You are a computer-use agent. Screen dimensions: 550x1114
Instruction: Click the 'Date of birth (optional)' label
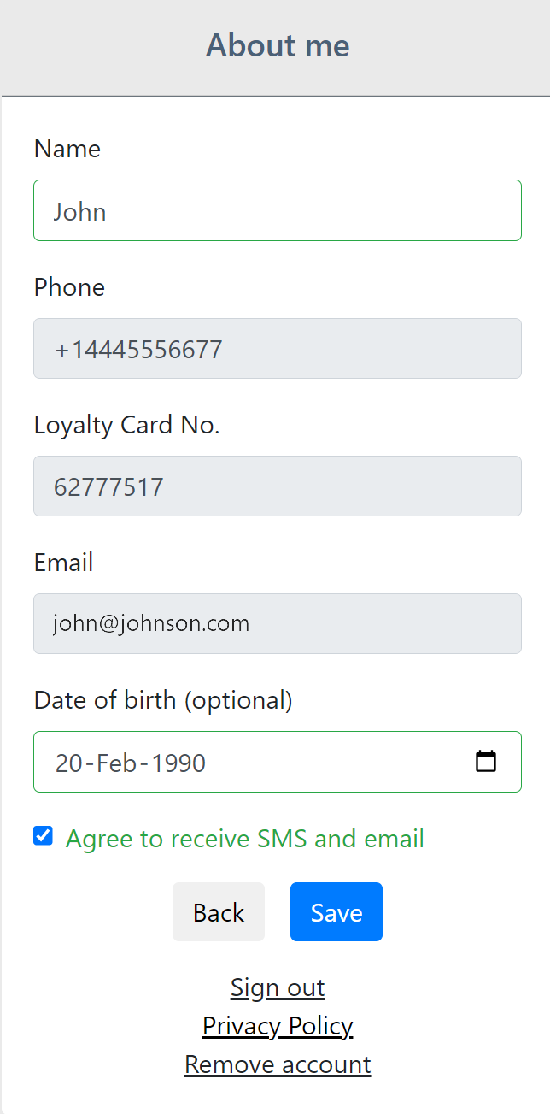coord(163,700)
